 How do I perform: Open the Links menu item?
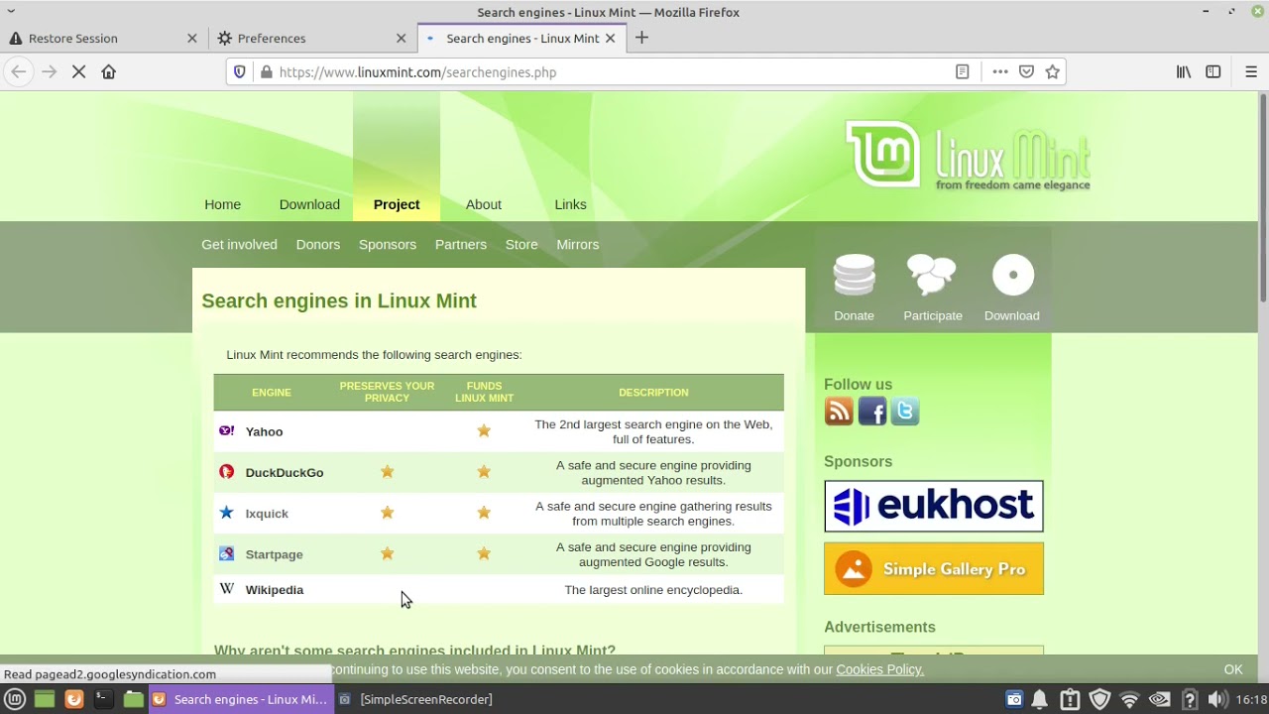pyautogui.click(x=570, y=204)
